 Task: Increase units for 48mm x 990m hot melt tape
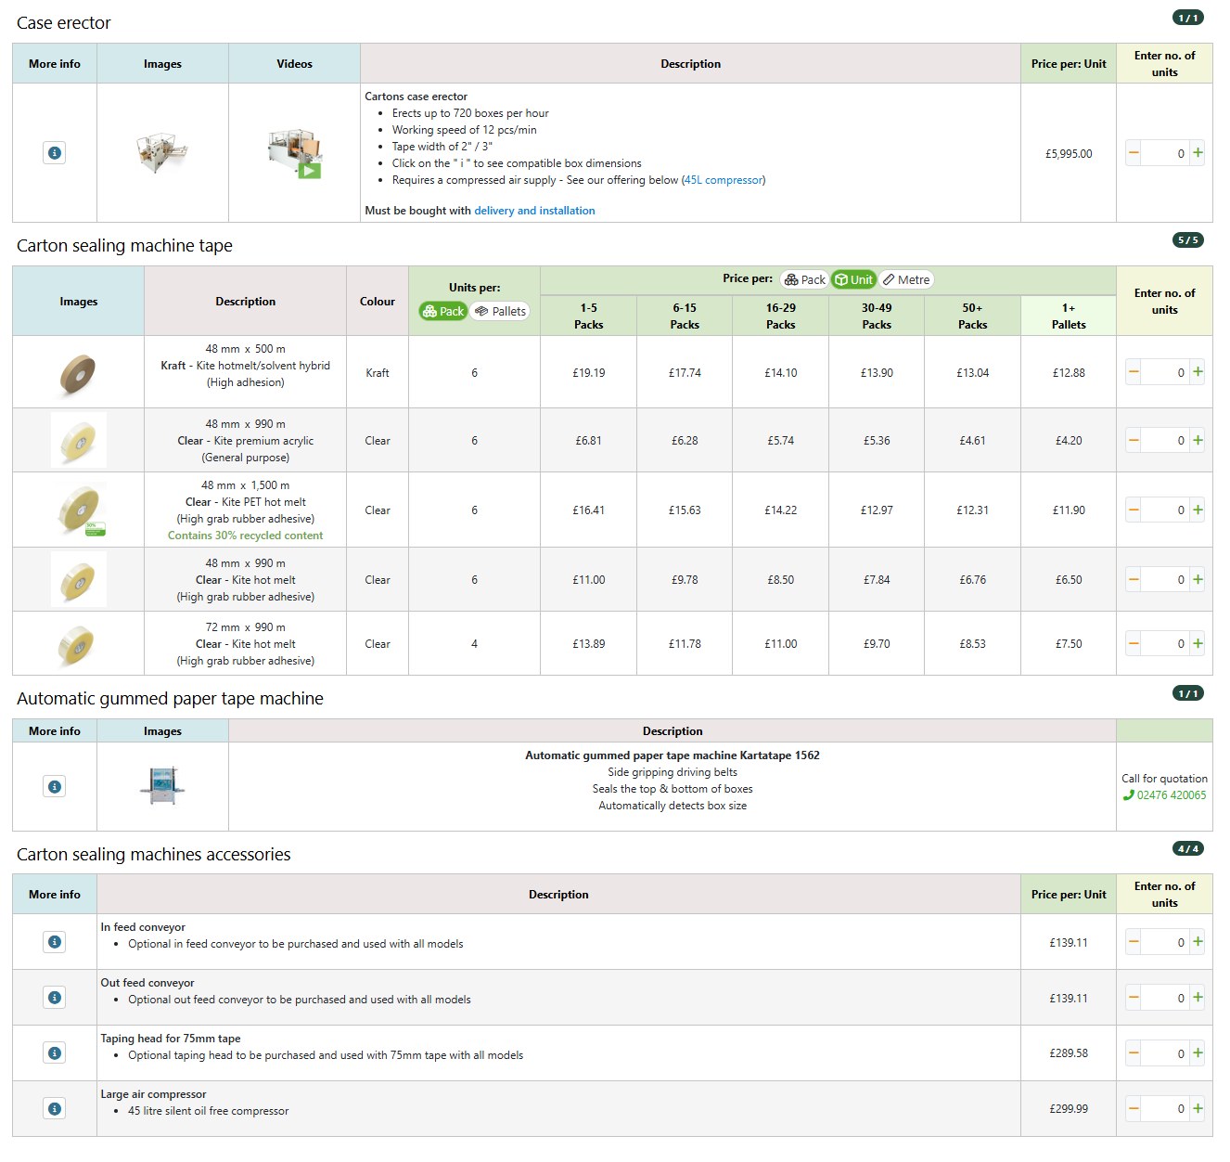(1198, 580)
